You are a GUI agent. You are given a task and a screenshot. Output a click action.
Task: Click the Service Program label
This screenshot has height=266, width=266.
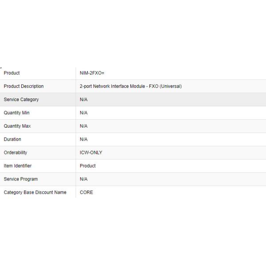(20, 180)
